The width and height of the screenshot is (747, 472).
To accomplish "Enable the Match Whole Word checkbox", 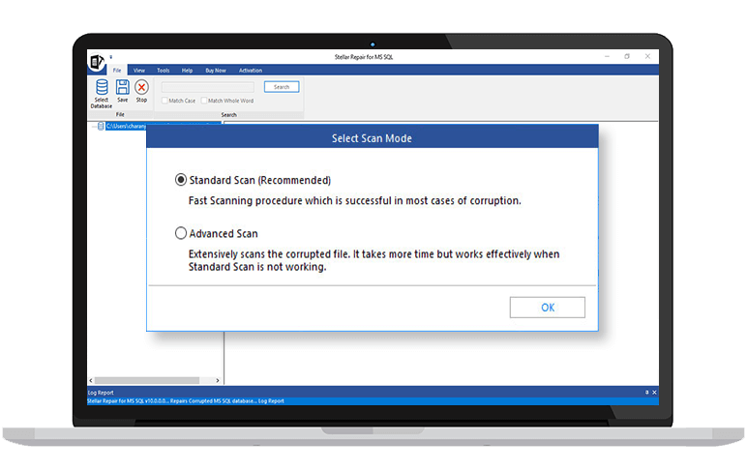I will [x=204, y=101].
